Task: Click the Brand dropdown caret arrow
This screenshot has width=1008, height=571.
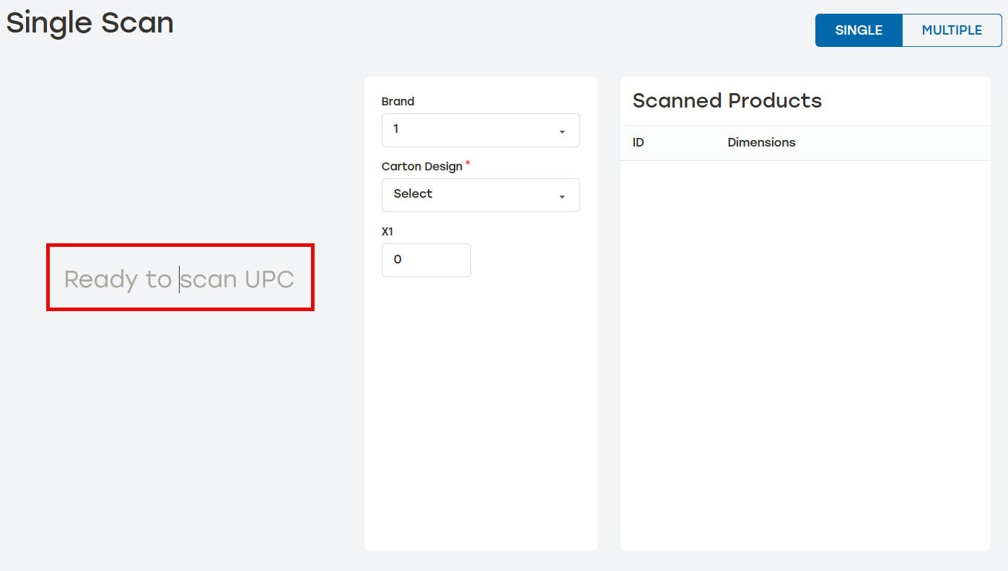Action: tap(562, 132)
